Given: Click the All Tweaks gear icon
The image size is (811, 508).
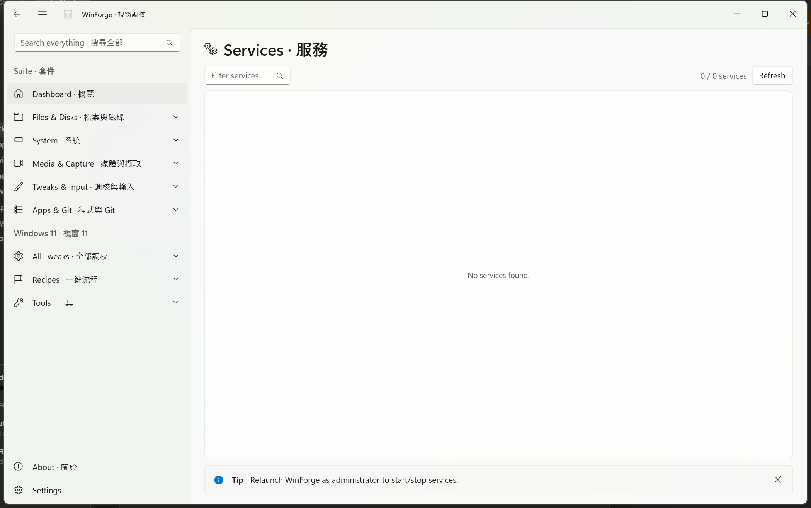Looking at the screenshot, I should [x=19, y=256].
